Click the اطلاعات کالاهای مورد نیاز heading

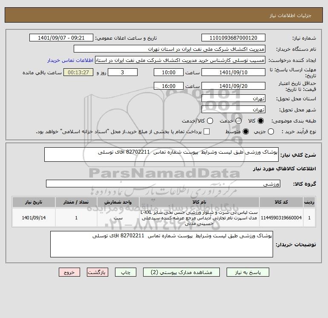click(x=285, y=169)
